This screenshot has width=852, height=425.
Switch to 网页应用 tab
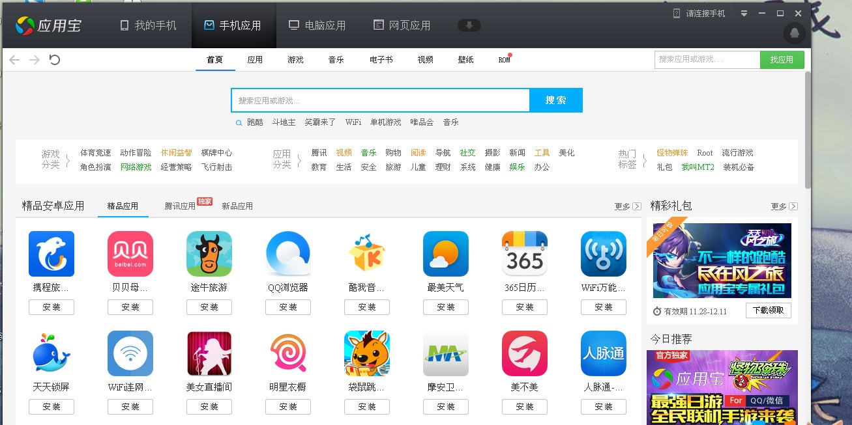[x=402, y=25]
